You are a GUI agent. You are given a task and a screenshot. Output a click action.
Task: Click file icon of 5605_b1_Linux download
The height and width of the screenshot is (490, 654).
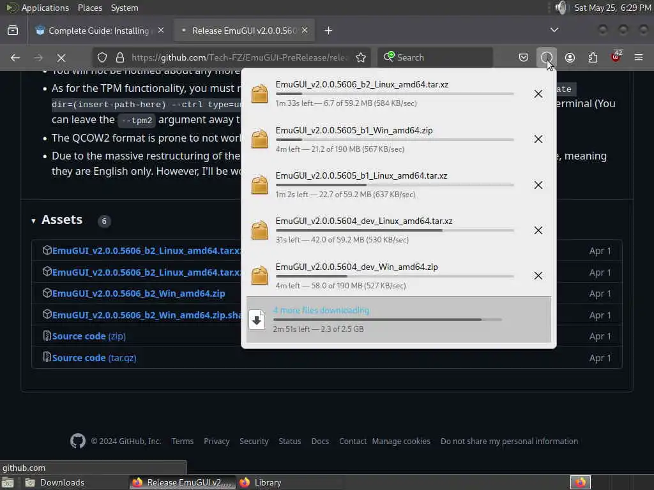click(x=259, y=184)
